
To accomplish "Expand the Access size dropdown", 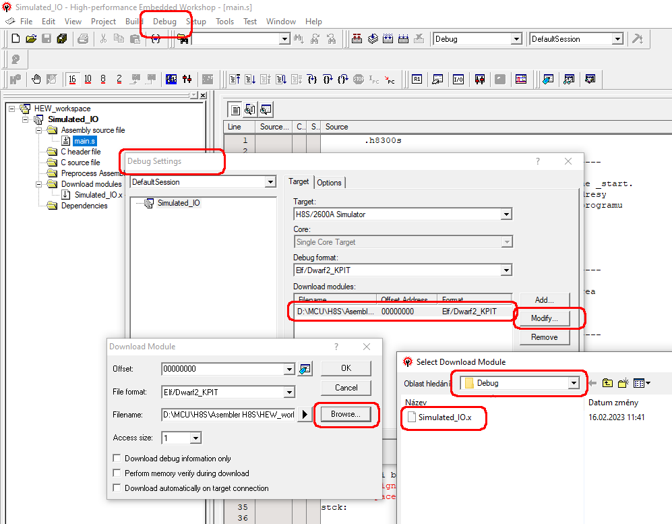I will point(195,438).
